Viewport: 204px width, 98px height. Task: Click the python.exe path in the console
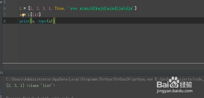pyautogui.click(x=79, y=79)
